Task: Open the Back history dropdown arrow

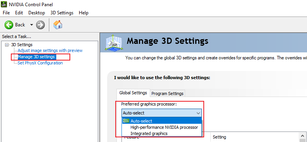Action: [31, 25]
